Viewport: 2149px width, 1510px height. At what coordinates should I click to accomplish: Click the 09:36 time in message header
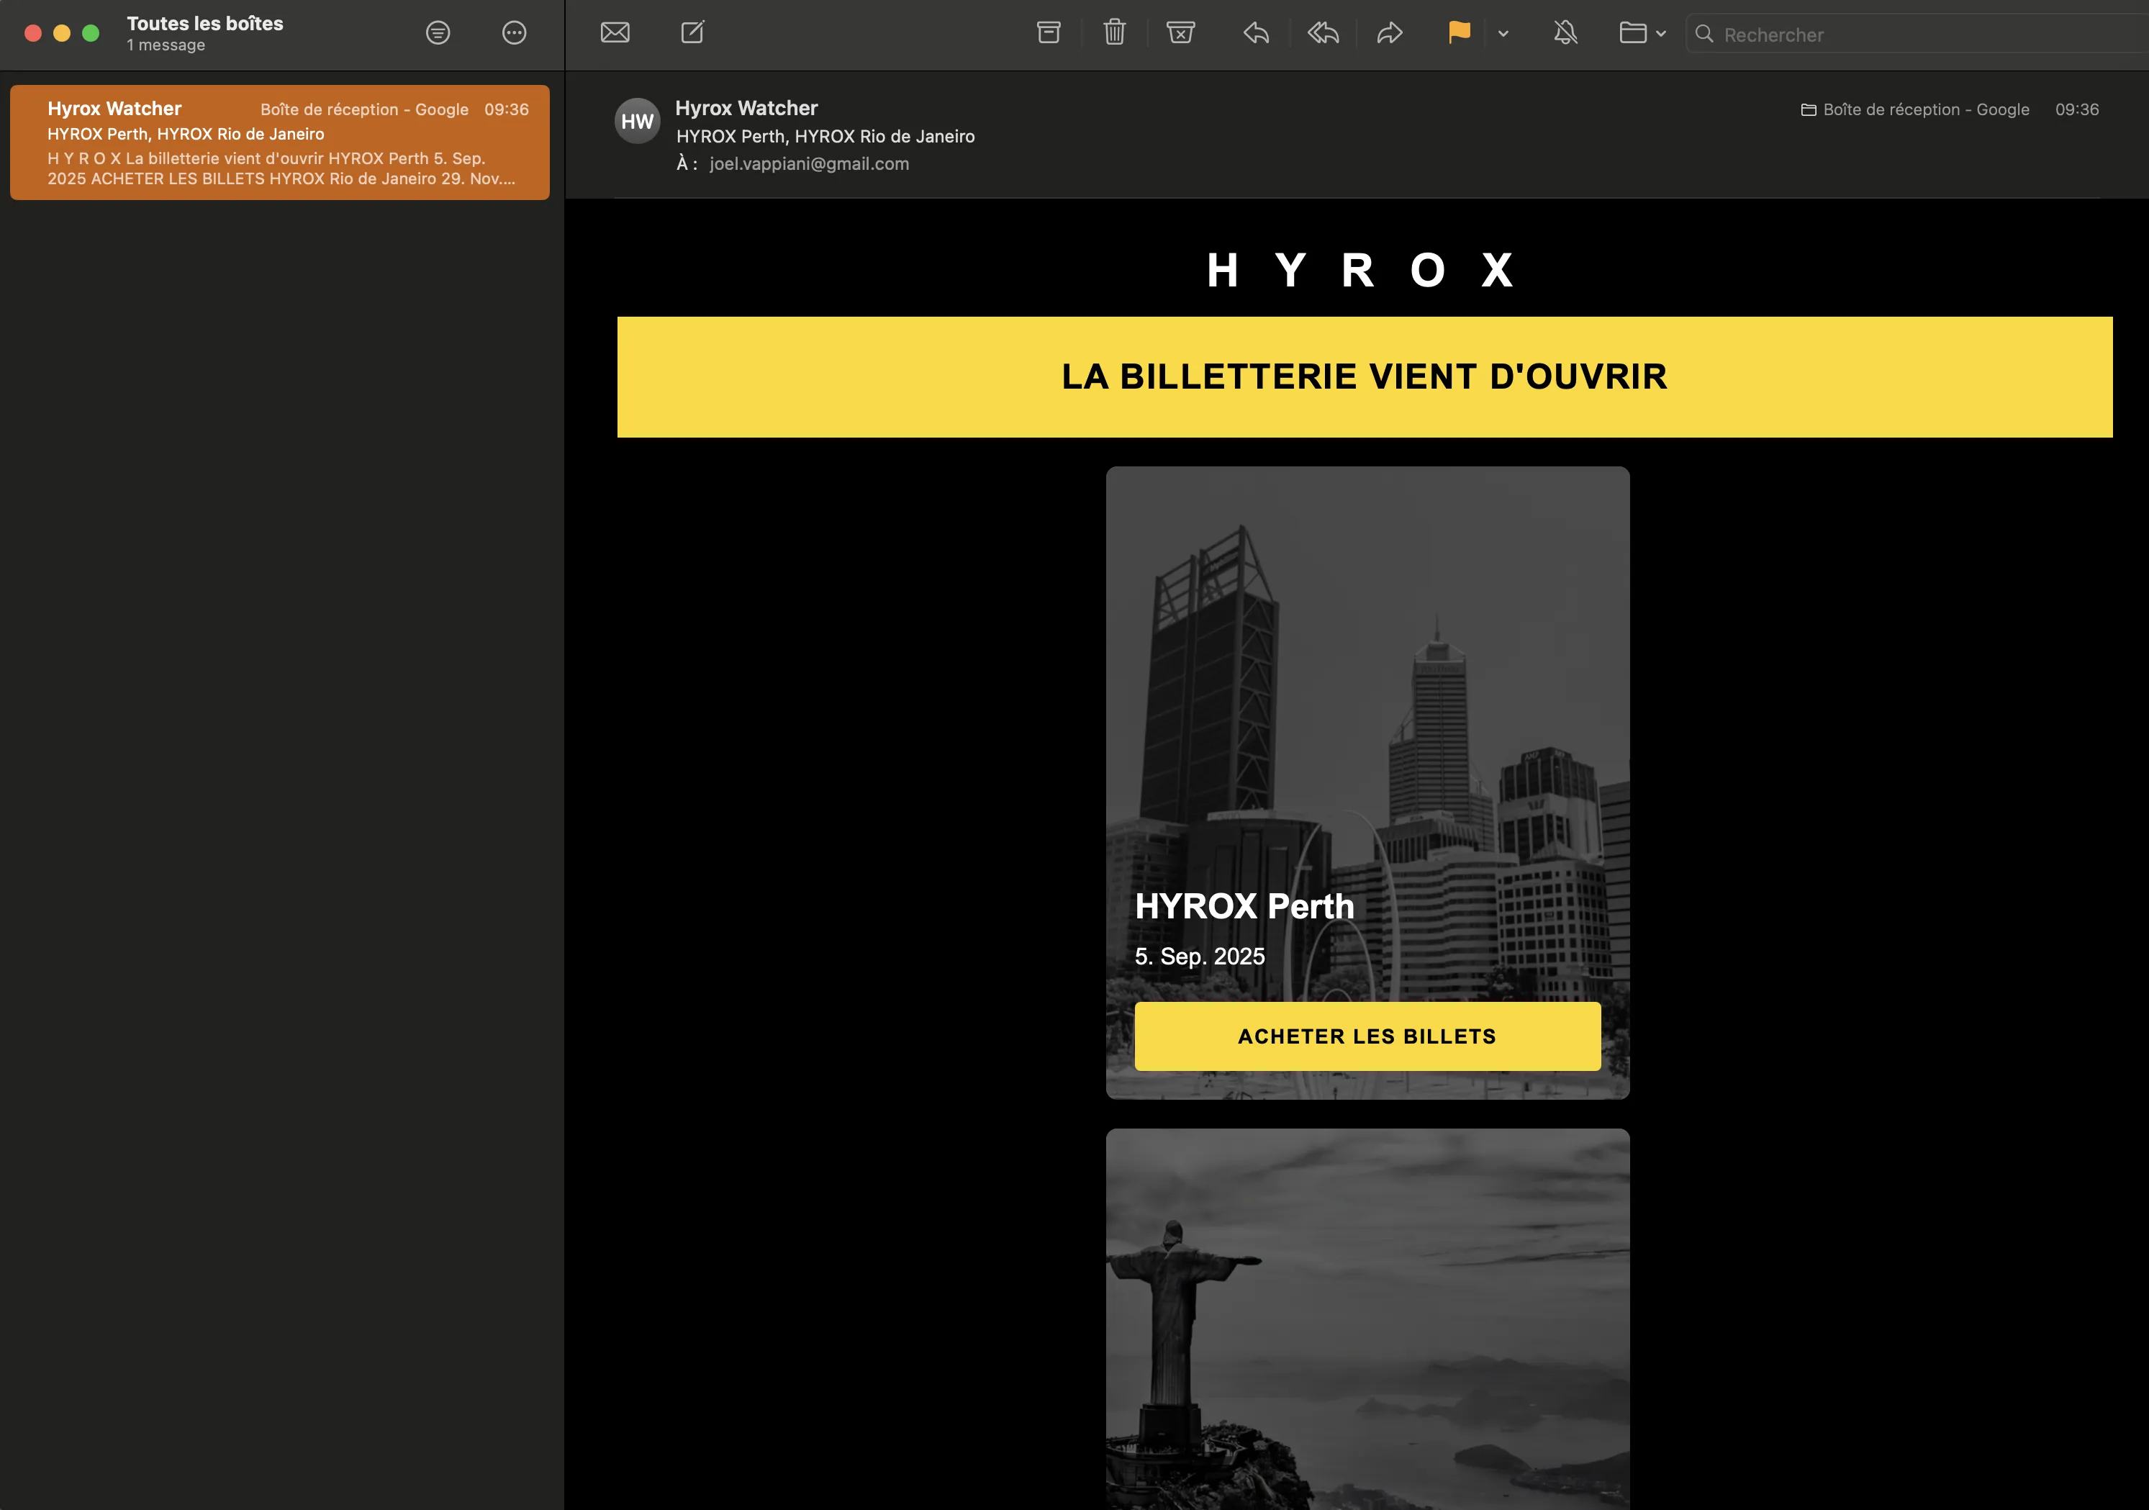coord(2076,109)
